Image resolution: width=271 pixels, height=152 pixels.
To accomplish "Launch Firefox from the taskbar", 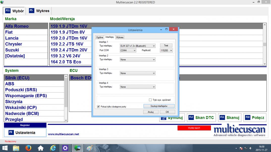I will pos(28,148).
